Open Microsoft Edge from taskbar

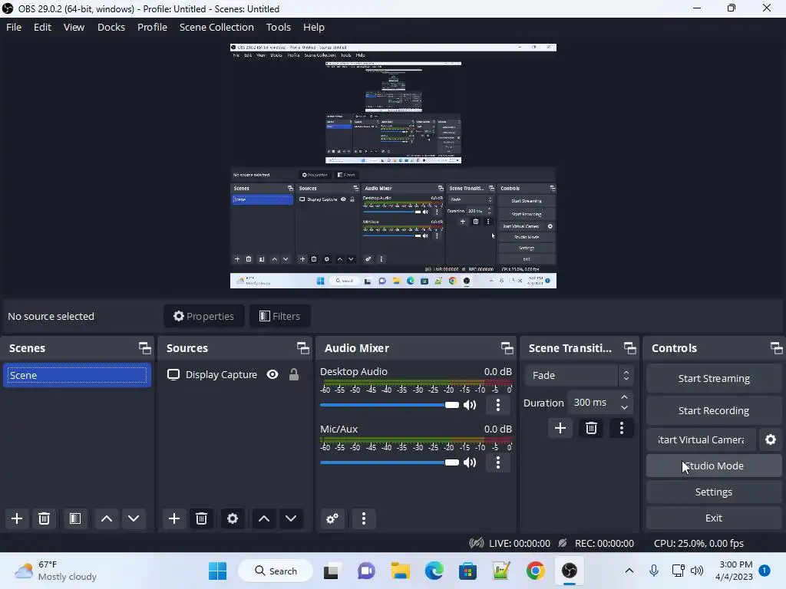coord(434,571)
